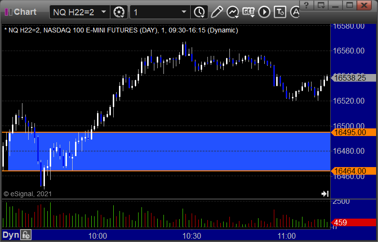Select the 16464.00 orange price label
This screenshot has height=242, width=378.
coord(353,171)
